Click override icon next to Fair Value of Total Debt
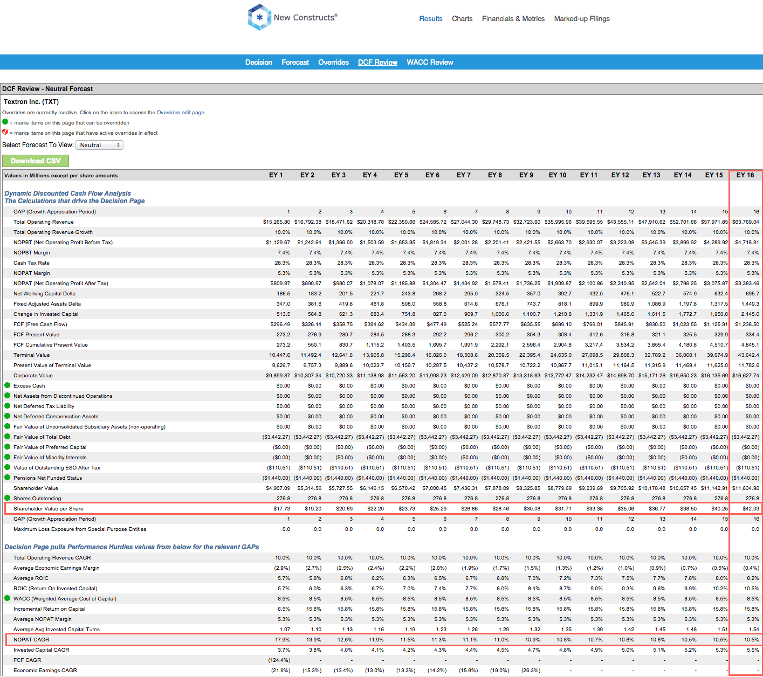 click(x=8, y=437)
